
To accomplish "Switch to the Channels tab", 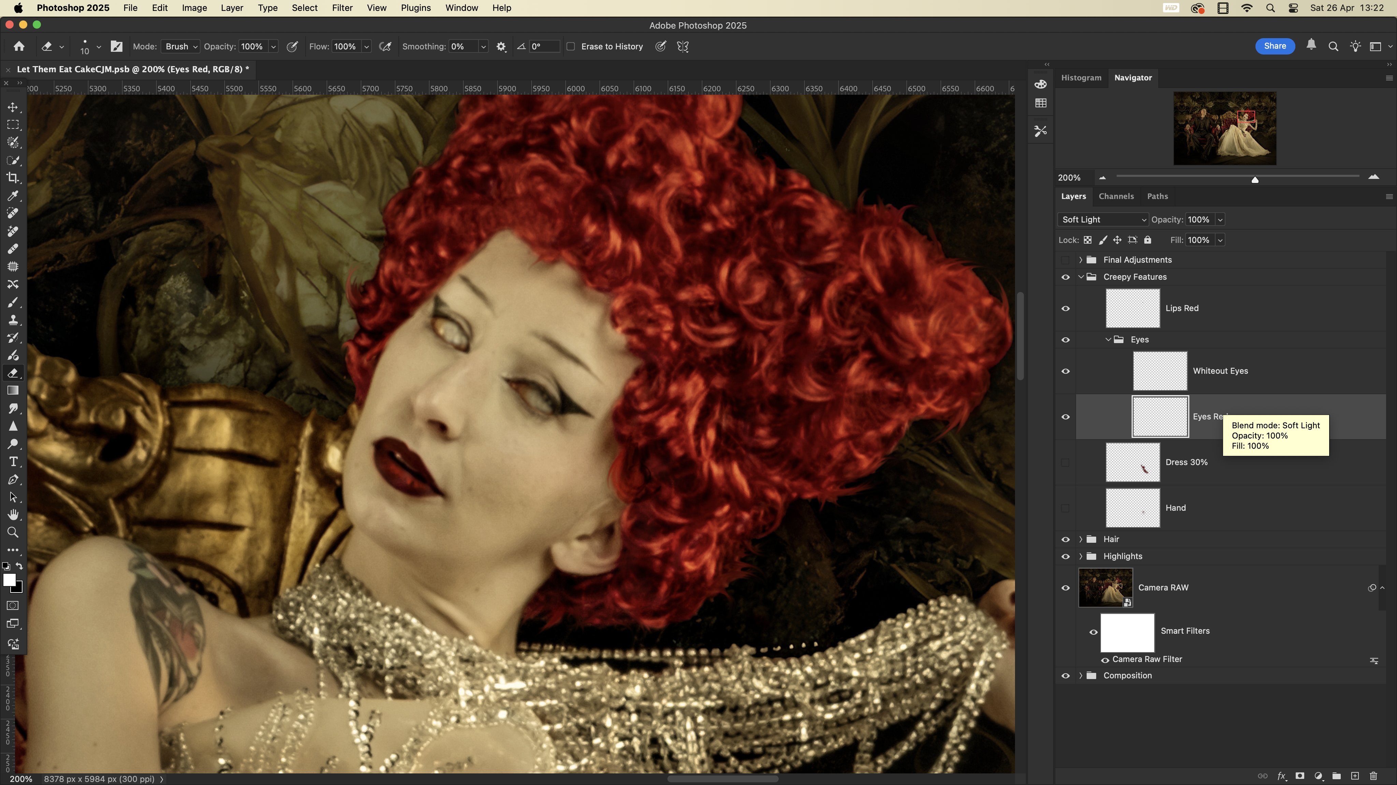I will 1116,196.
